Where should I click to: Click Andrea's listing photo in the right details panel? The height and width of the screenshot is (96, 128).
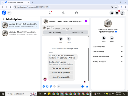(108, 24)
